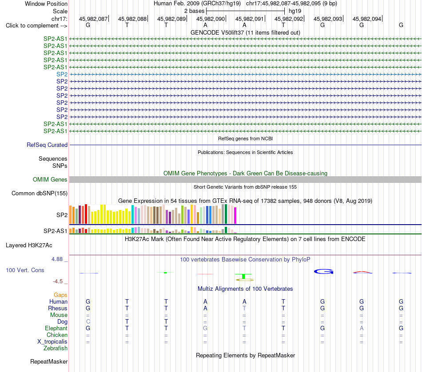This screenshot has height=372, width=422.
Task: Click coordinate label 45,982,089
Action: point(171,19)
